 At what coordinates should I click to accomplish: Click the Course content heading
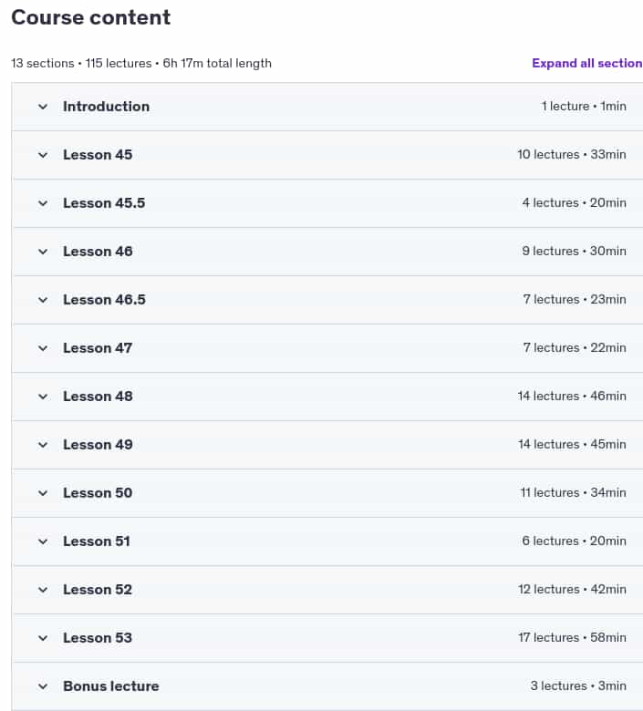coord(91,17)
